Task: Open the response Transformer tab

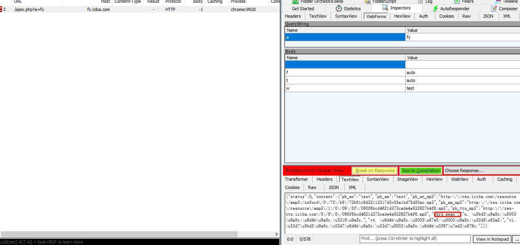Action: (x=296, y=179)
